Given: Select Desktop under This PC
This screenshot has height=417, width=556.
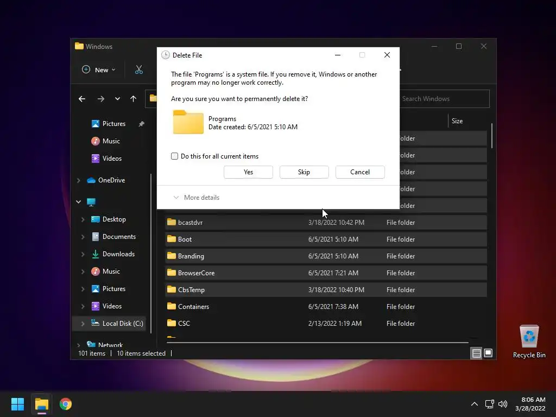Looking at the screenshot, I should [x=109, y=219].
